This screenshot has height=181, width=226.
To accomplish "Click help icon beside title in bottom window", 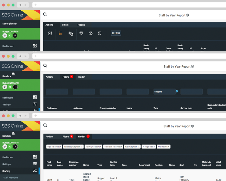I will click(192, 126).
